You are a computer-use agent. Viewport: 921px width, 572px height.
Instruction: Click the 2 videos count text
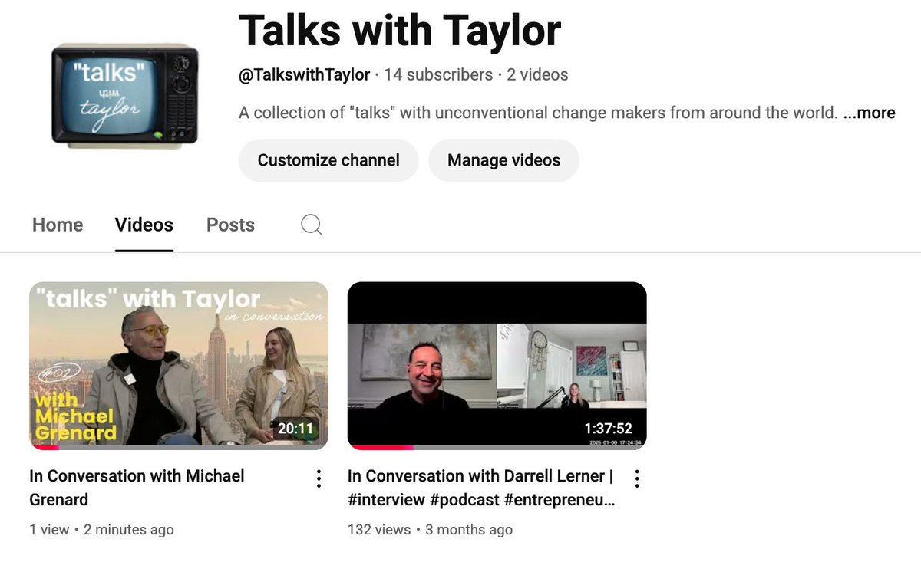tap(537, 74)
